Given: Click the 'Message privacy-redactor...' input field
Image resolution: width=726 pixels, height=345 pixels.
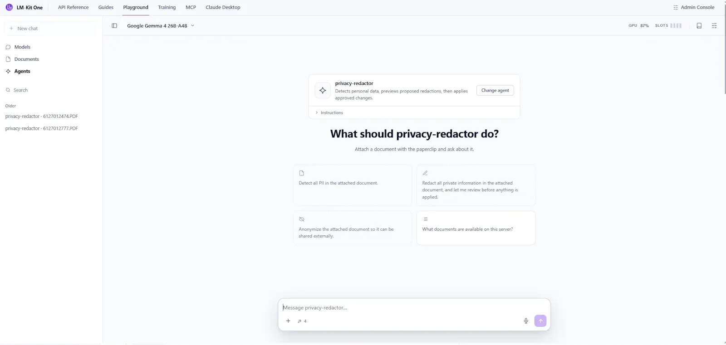Looking at the screenshot, I should (414, 308).
